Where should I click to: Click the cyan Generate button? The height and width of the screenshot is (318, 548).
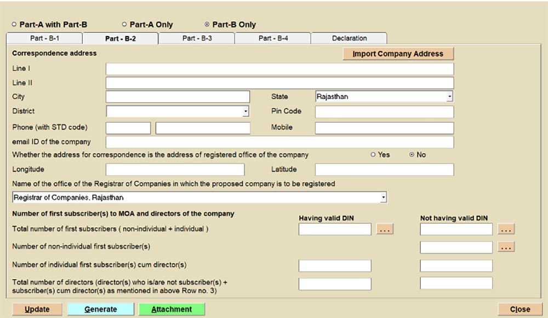pyautogui.click(x=100, y=309)
